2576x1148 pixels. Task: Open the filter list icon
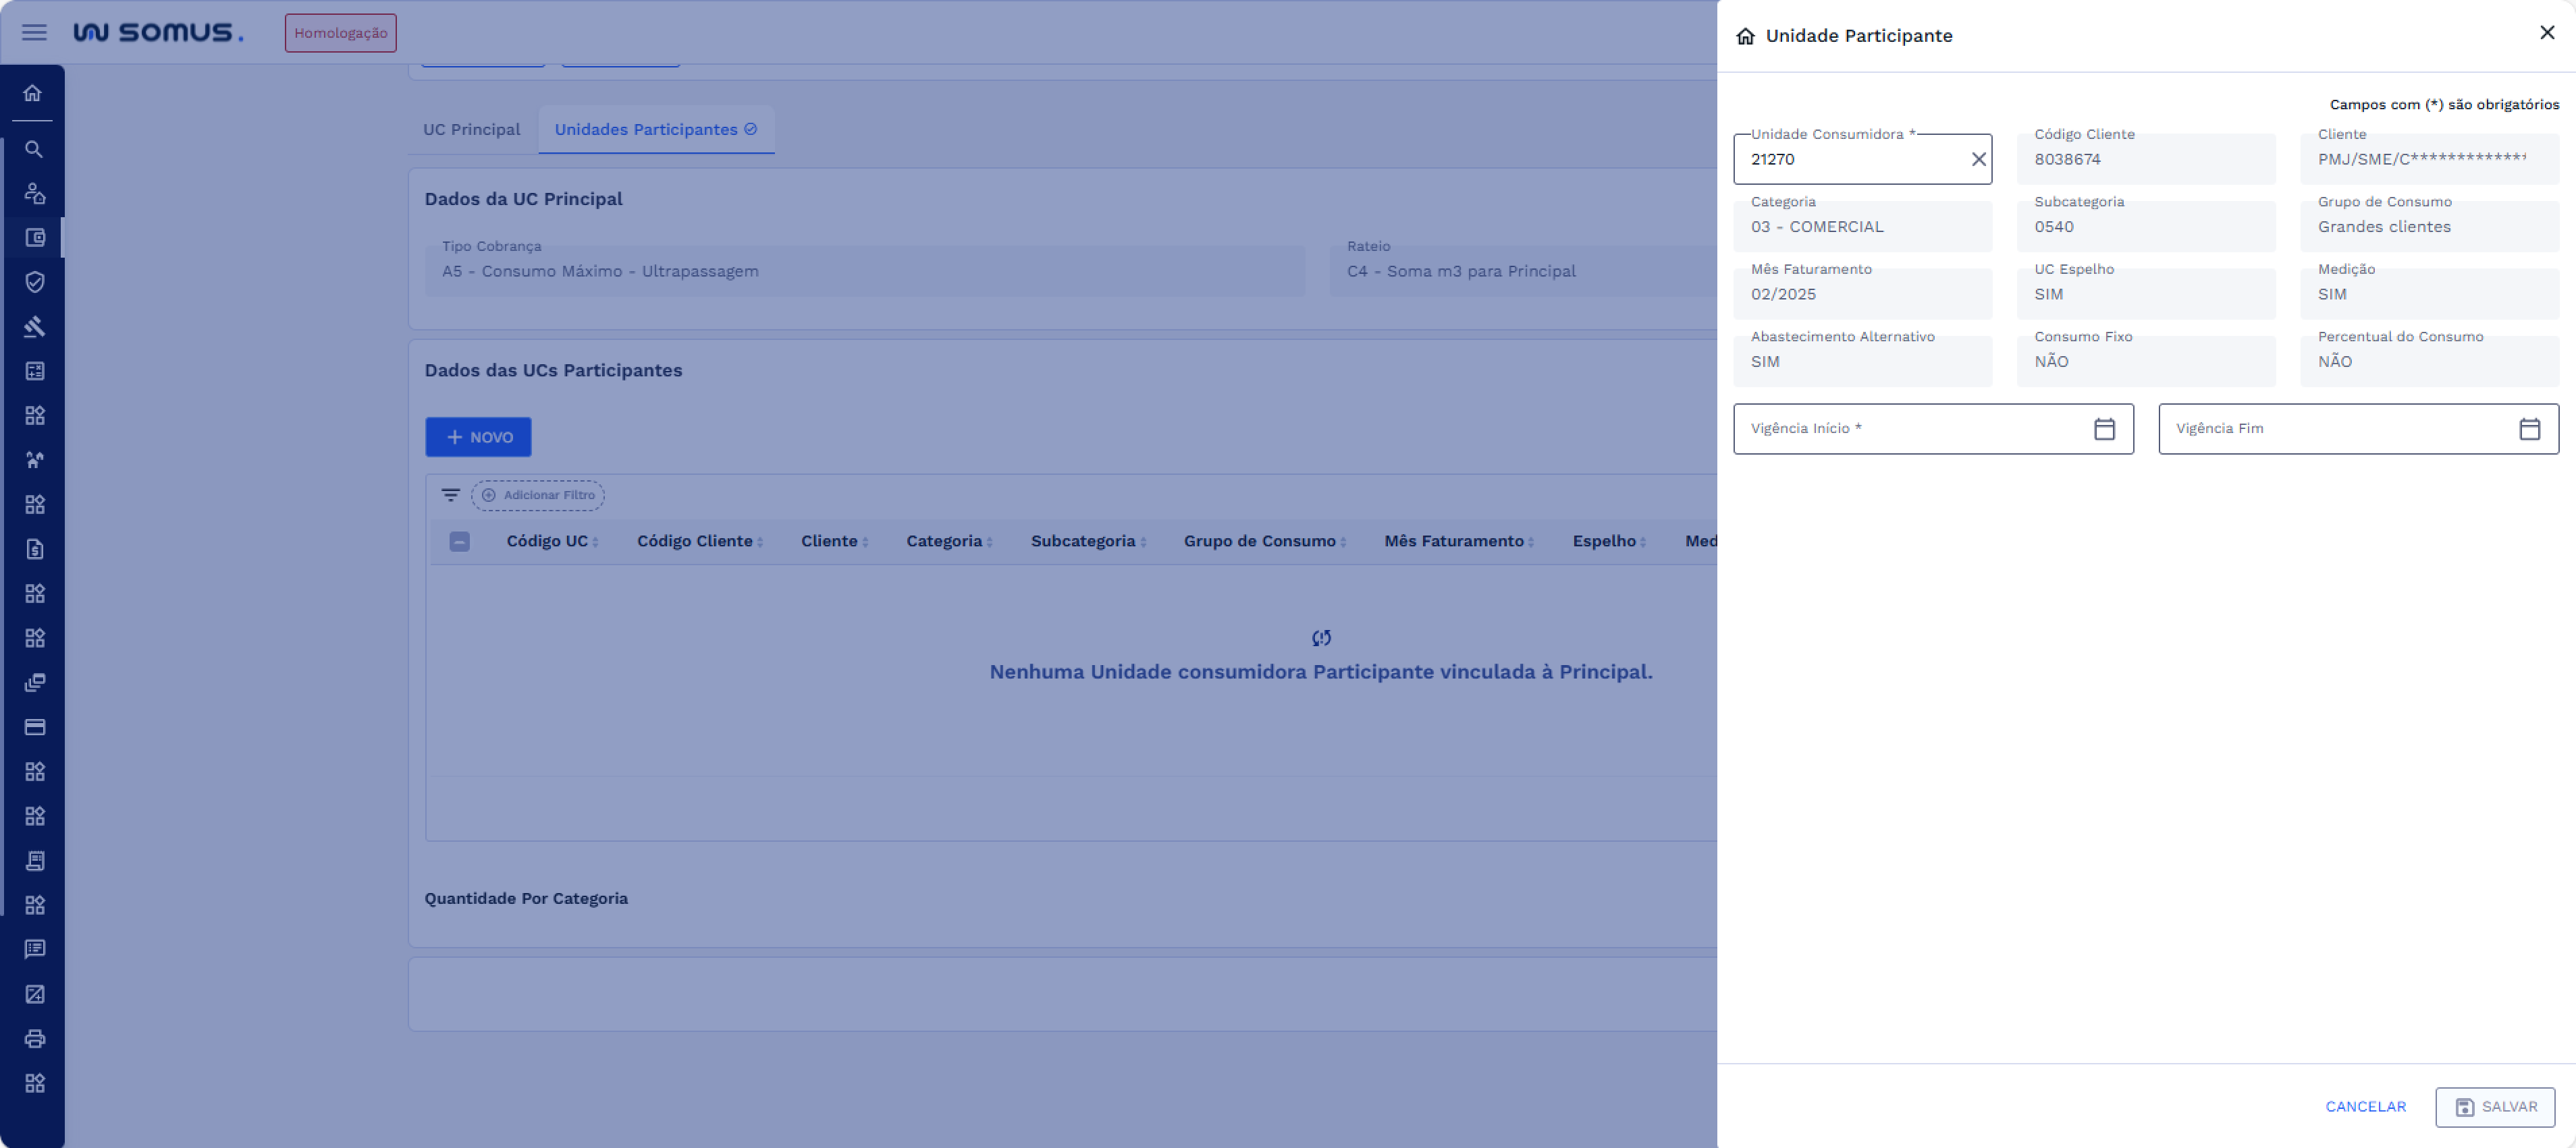(450, 494)
